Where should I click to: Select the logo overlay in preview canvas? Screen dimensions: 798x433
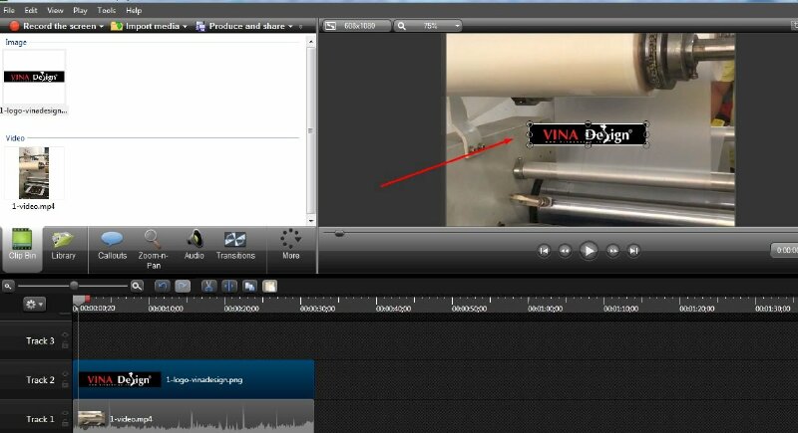tap(588, 134)
